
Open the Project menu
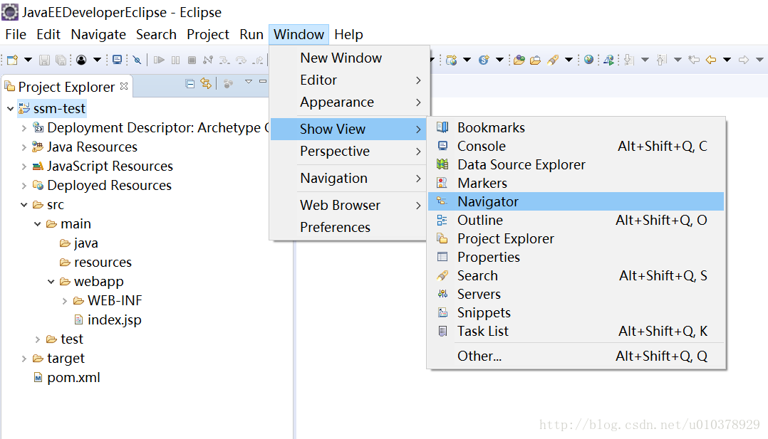click(x=208, y=35)
